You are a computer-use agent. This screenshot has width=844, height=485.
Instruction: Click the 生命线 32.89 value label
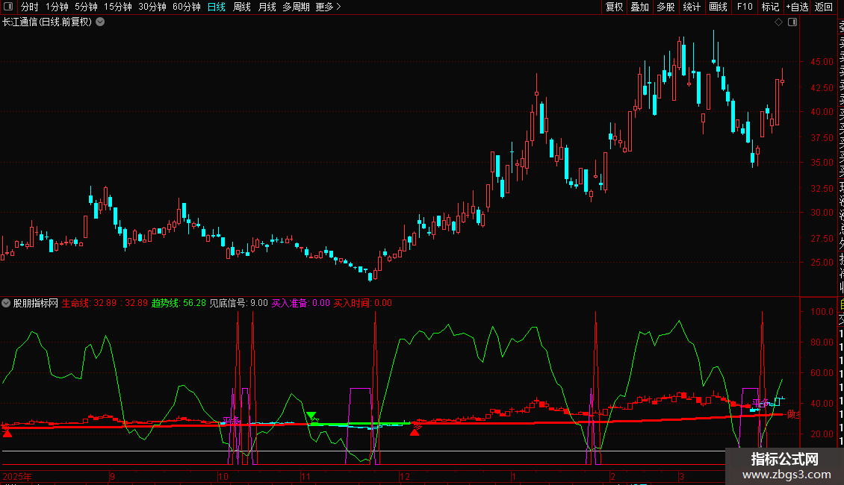(x=105, y=303)
